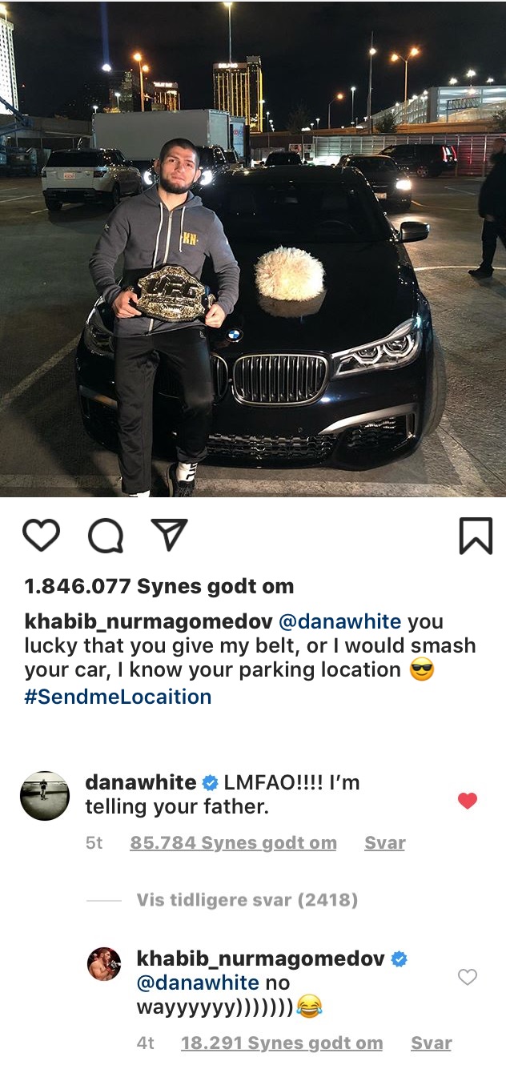View 18.291 Synes godt om likes
506x1089 pixels.
point(282,1043)
